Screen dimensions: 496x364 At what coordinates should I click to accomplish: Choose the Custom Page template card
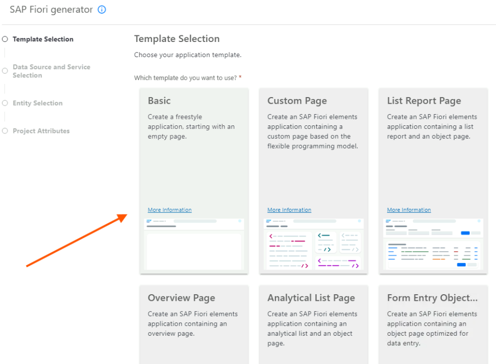pos(313,181)
